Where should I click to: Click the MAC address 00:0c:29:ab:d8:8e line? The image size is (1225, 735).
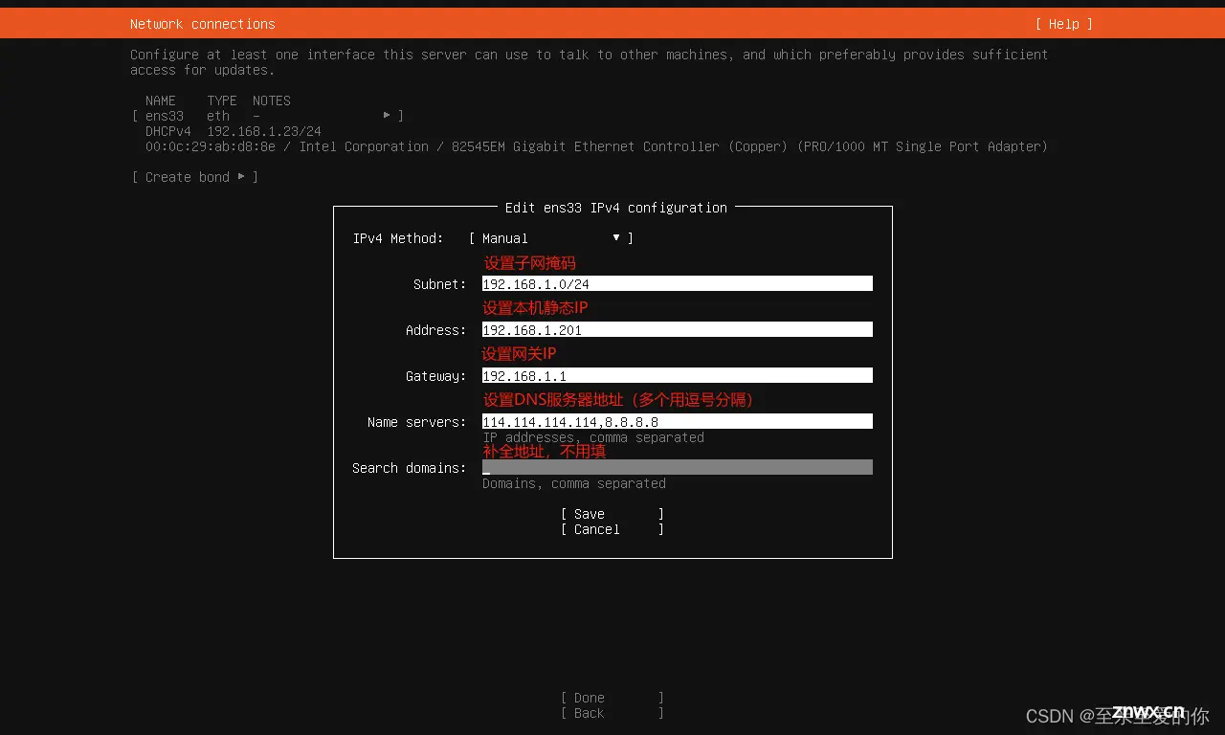pyautogui.click(x=596, y=146)
